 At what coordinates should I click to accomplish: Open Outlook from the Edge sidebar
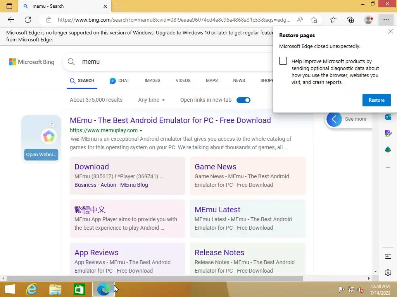click(x=388, y=117)
